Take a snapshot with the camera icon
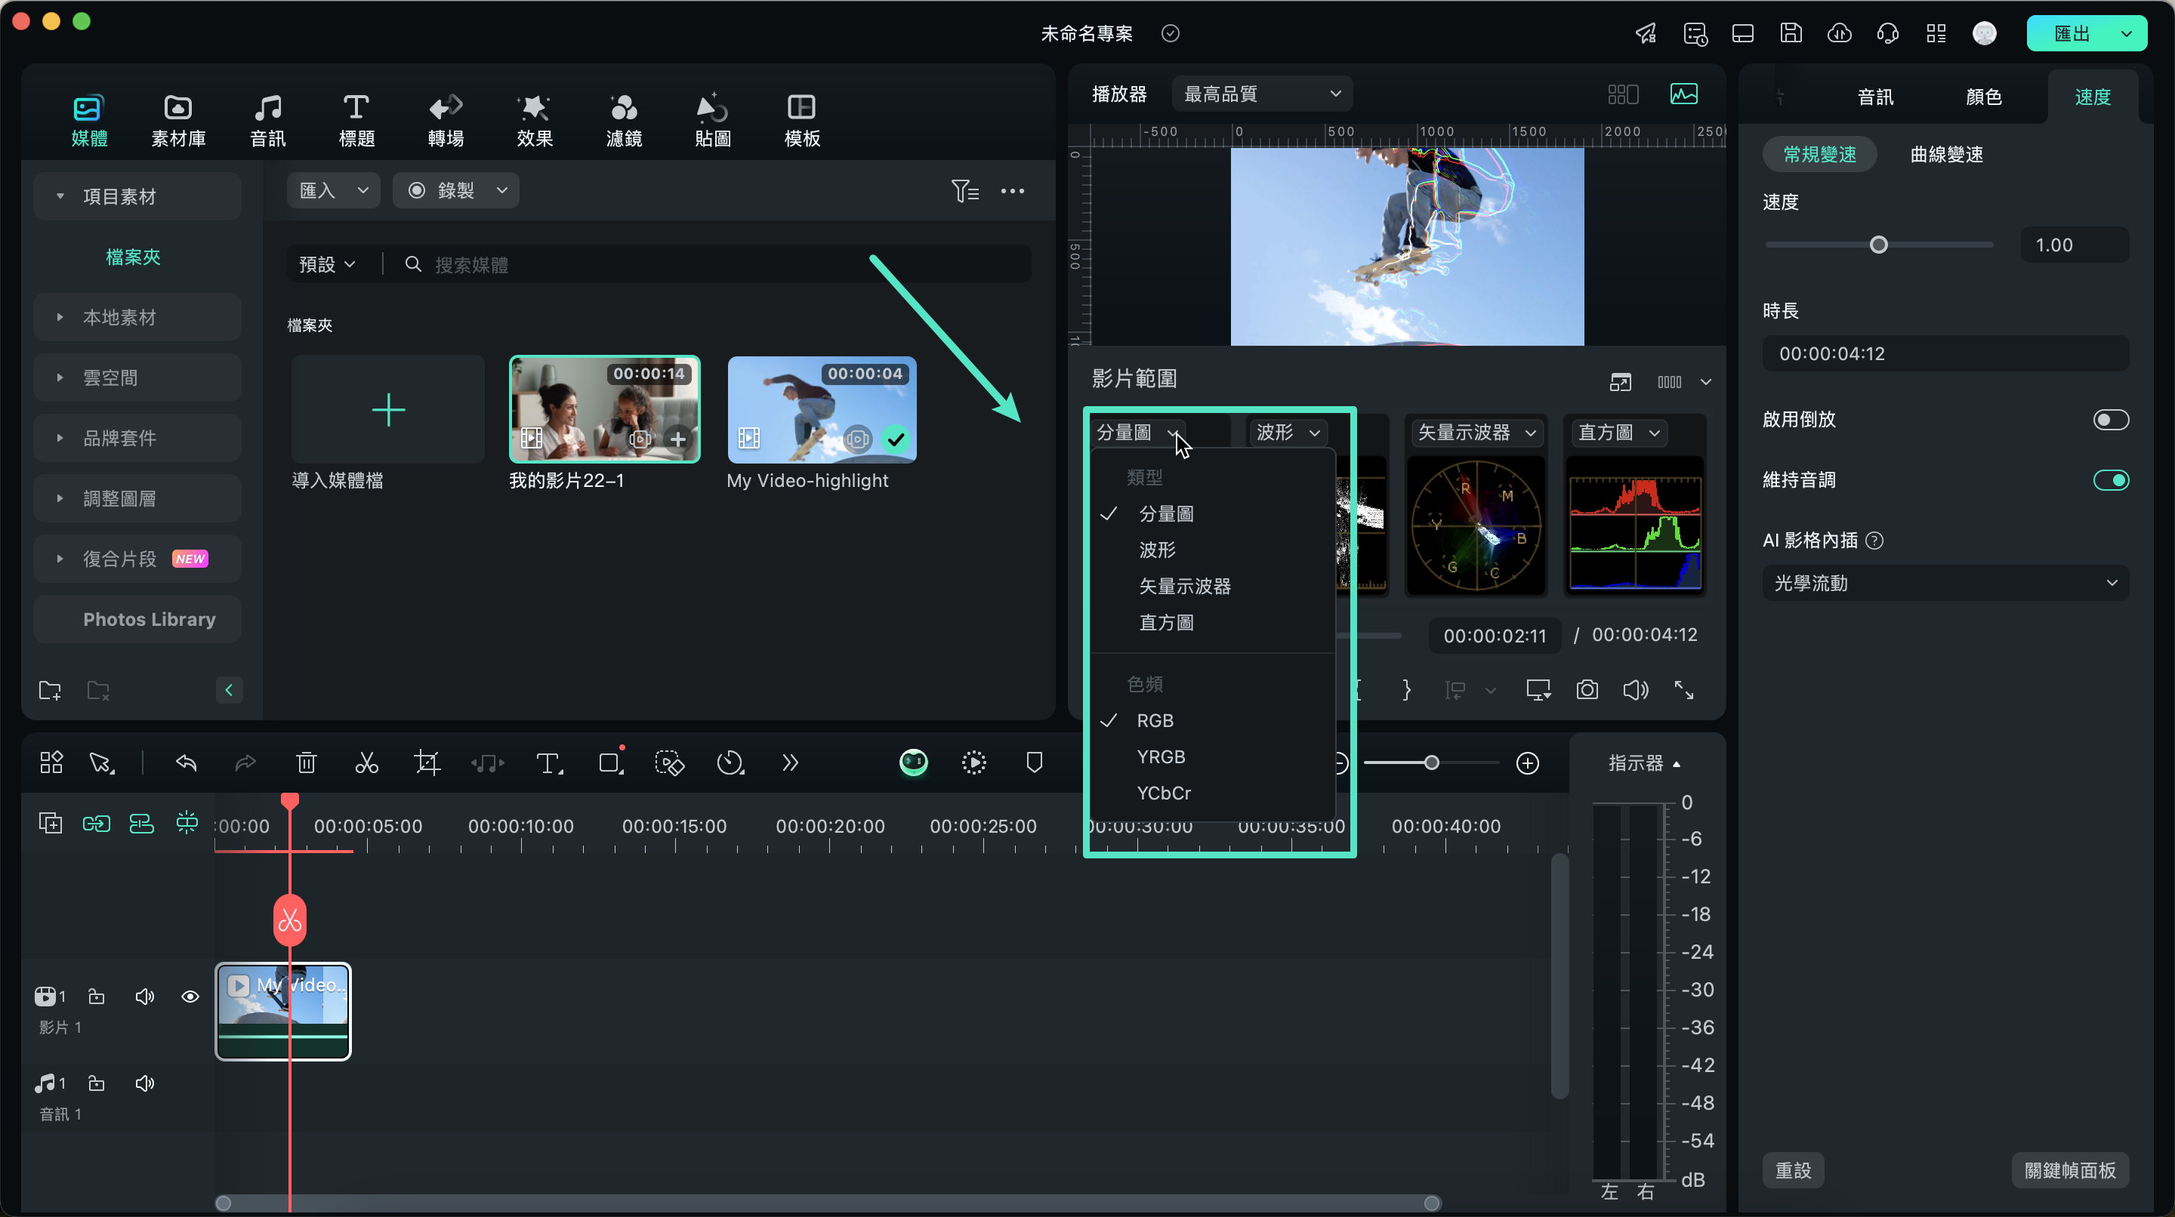This screenshot has height=1217, width=2175. (x=1587, y=690)
